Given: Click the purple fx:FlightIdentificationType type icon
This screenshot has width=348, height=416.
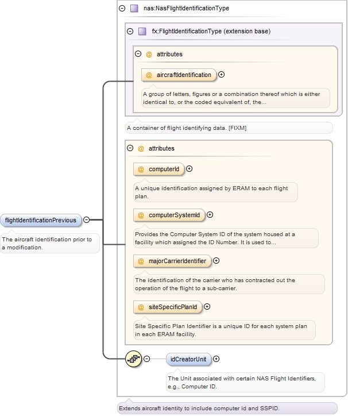Looking at the screenshot, I should [142, 31].
